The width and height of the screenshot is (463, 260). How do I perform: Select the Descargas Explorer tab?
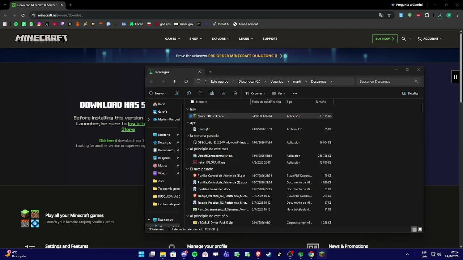point(175,72)
